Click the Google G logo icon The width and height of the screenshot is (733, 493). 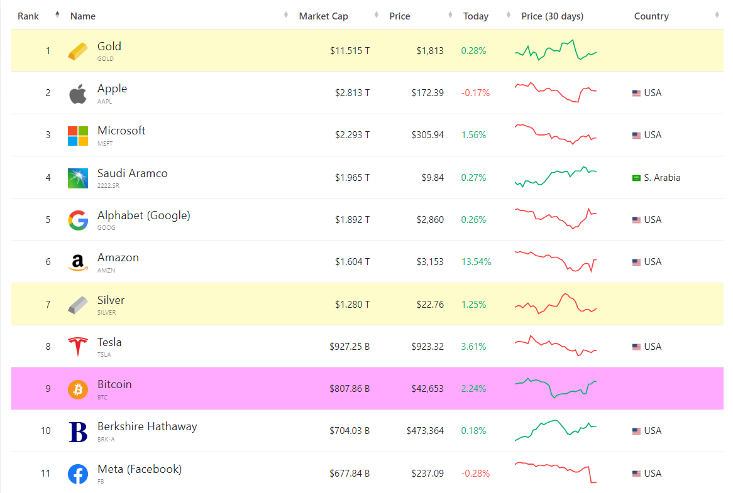77,220
